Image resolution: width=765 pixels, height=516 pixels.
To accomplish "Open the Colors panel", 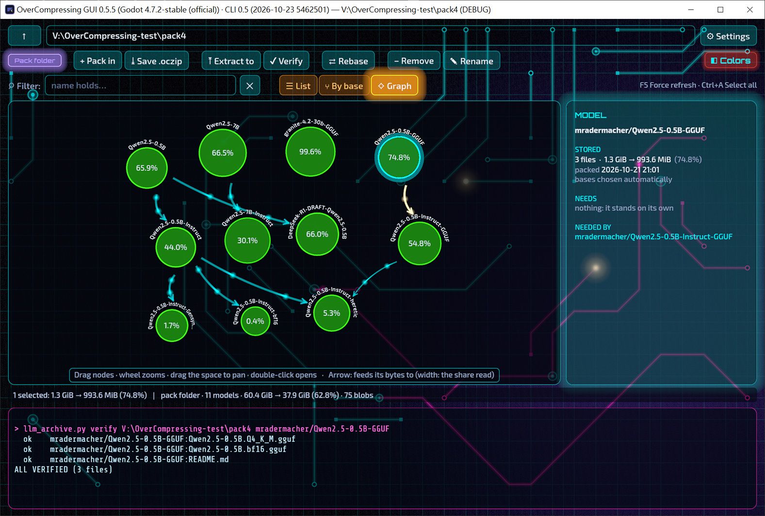I will (x=730, y=61).
